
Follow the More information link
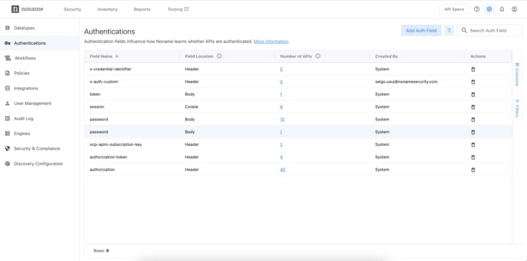click(x=271, y=42)
